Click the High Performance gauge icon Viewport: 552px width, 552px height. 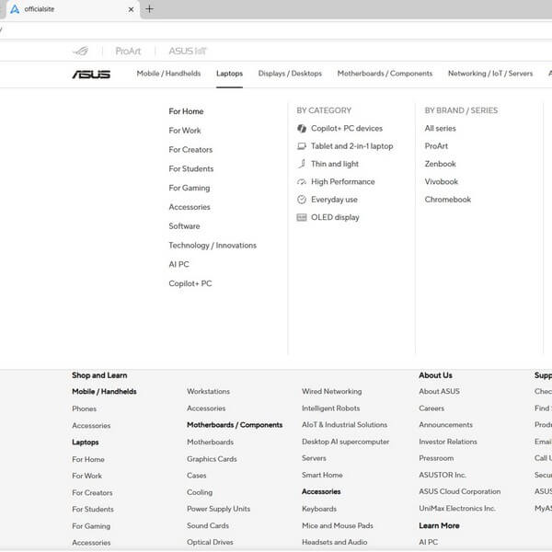(x=302, y=182)
